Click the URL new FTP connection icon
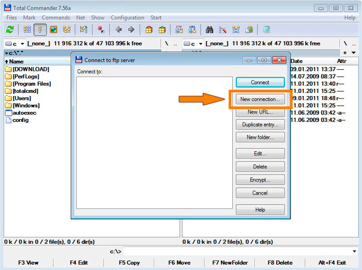This screenshot has width=362, height=270. pos(192,30)
